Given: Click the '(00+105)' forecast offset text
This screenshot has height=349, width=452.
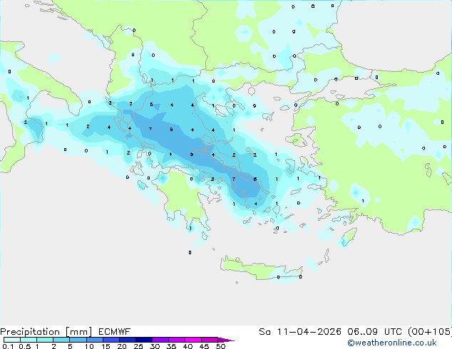Looking at the screenshot, I should 430,332.
